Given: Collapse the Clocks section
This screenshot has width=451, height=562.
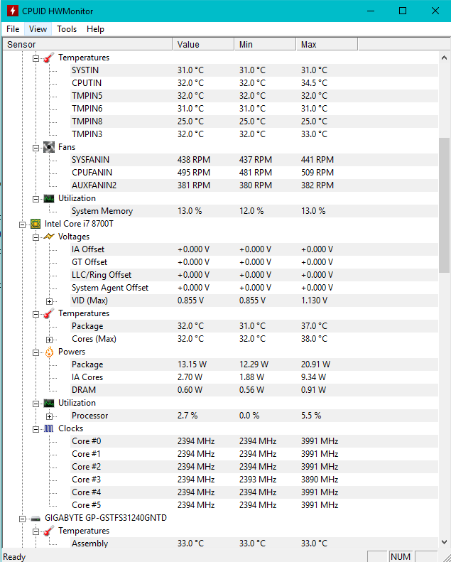Looking at the screenshot, I should [36, 428].
